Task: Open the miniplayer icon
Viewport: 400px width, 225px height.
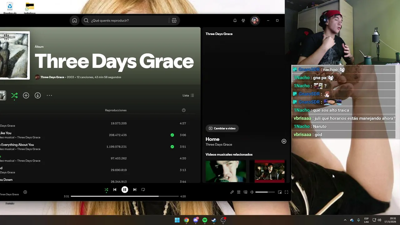Action: coord(280,192)
